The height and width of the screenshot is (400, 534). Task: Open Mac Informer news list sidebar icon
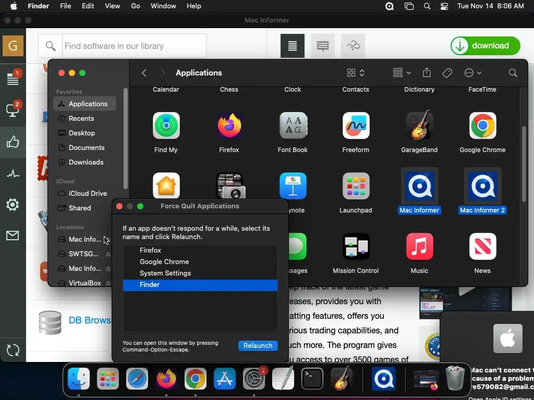pyautogui.click(x=13, y=79)
